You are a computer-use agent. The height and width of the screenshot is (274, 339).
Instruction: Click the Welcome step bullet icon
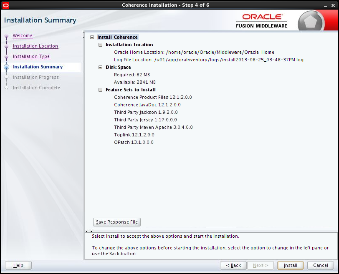(7, 35)
